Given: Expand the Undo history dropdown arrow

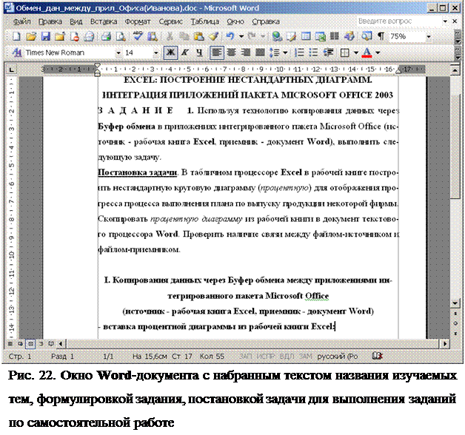Looking at the screenshot, I should pyautogui.click(x=241, y=36).
